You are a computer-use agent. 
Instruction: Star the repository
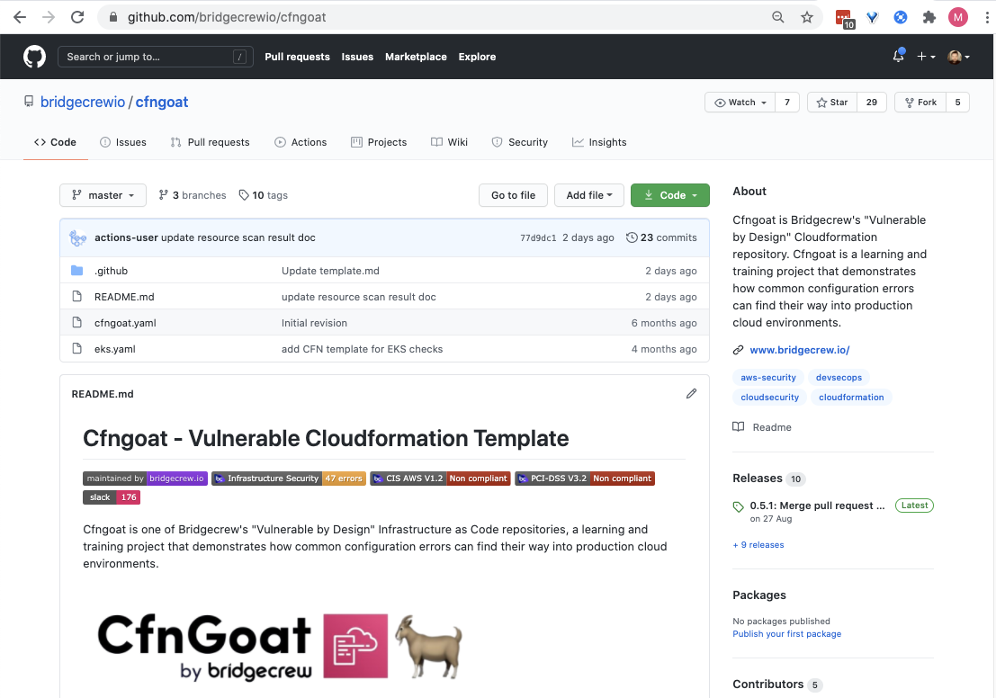pyautogui.click(x=832, y=103)
